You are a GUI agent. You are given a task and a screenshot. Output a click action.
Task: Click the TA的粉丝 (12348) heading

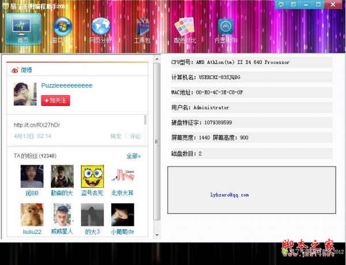pos(35,156)
